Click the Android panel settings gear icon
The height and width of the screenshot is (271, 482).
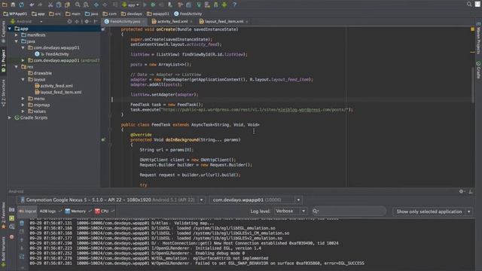461,191
